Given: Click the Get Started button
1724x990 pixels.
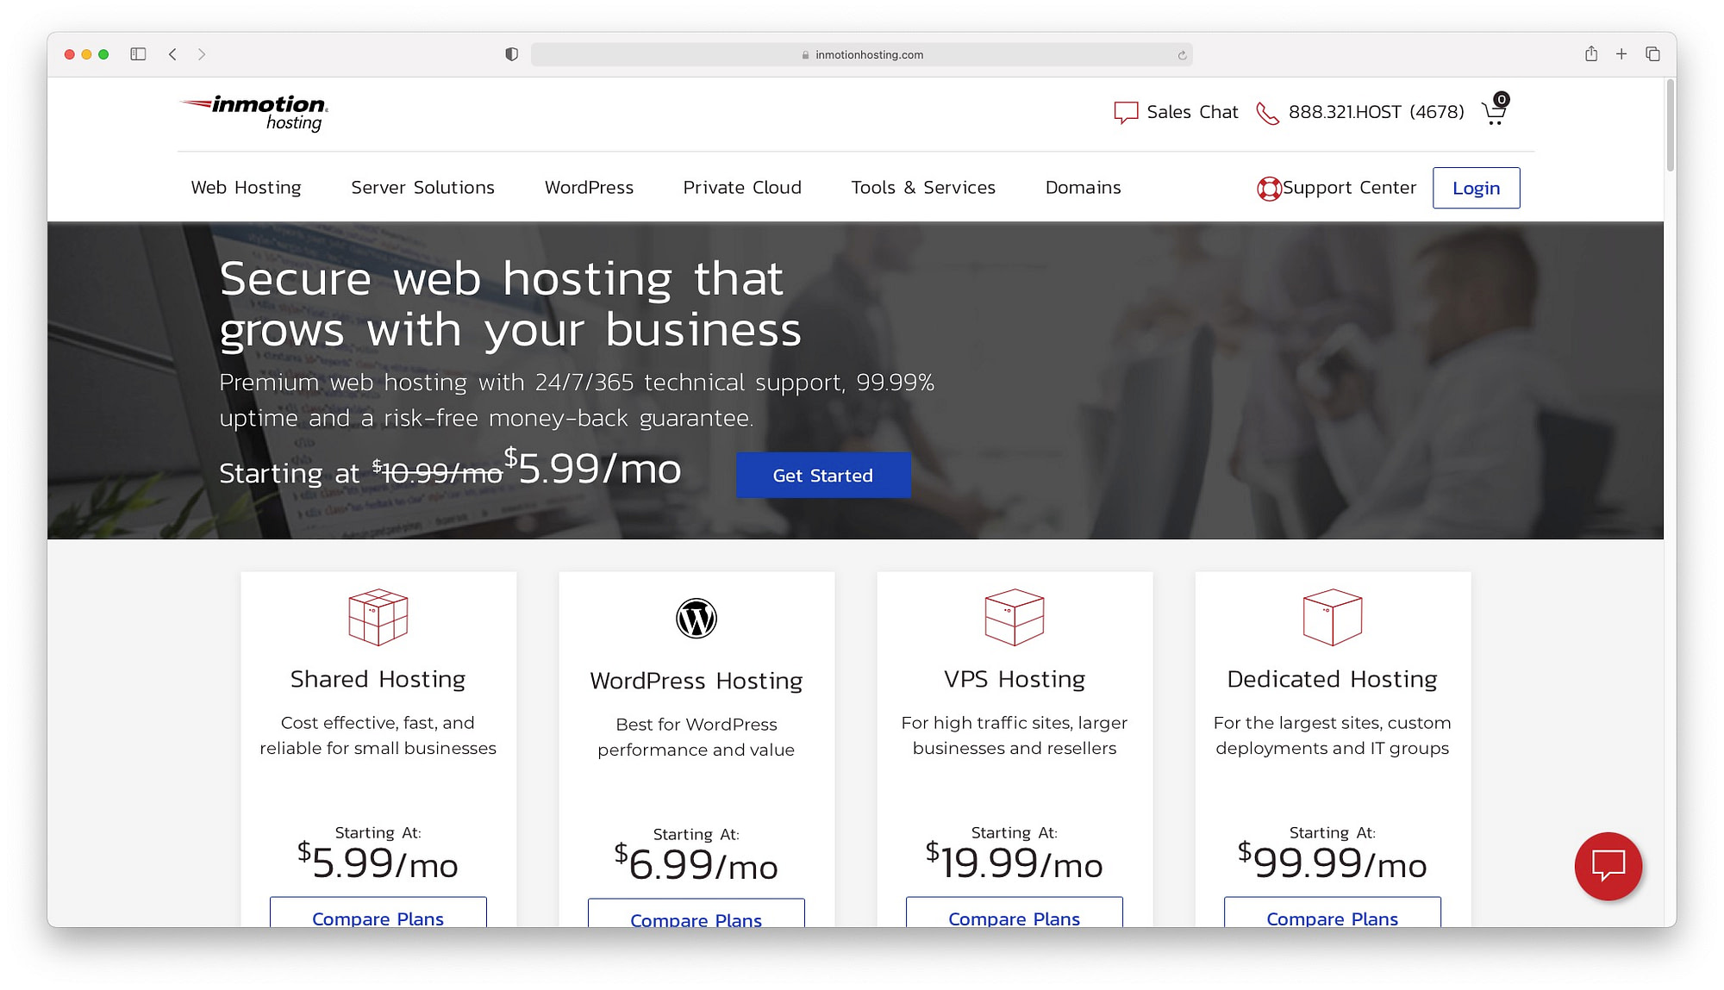Looking at the screenshot, I should (x=823, y=475).
